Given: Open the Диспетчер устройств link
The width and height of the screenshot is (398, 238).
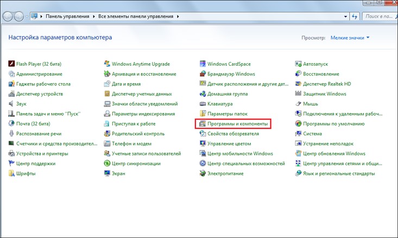Looking at the screenshot, I should 39,94.
